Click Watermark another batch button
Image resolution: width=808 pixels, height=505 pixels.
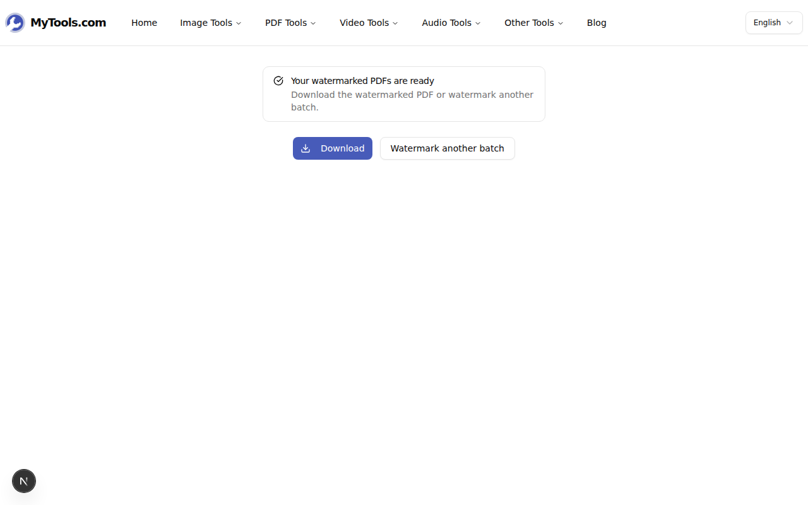(447, 148)
